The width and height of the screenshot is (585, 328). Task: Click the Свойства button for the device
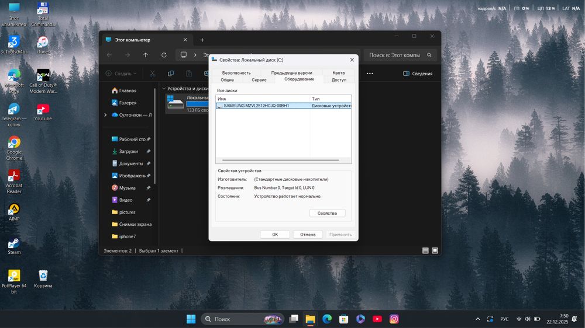pyautogui.click(x=327, y=214)
